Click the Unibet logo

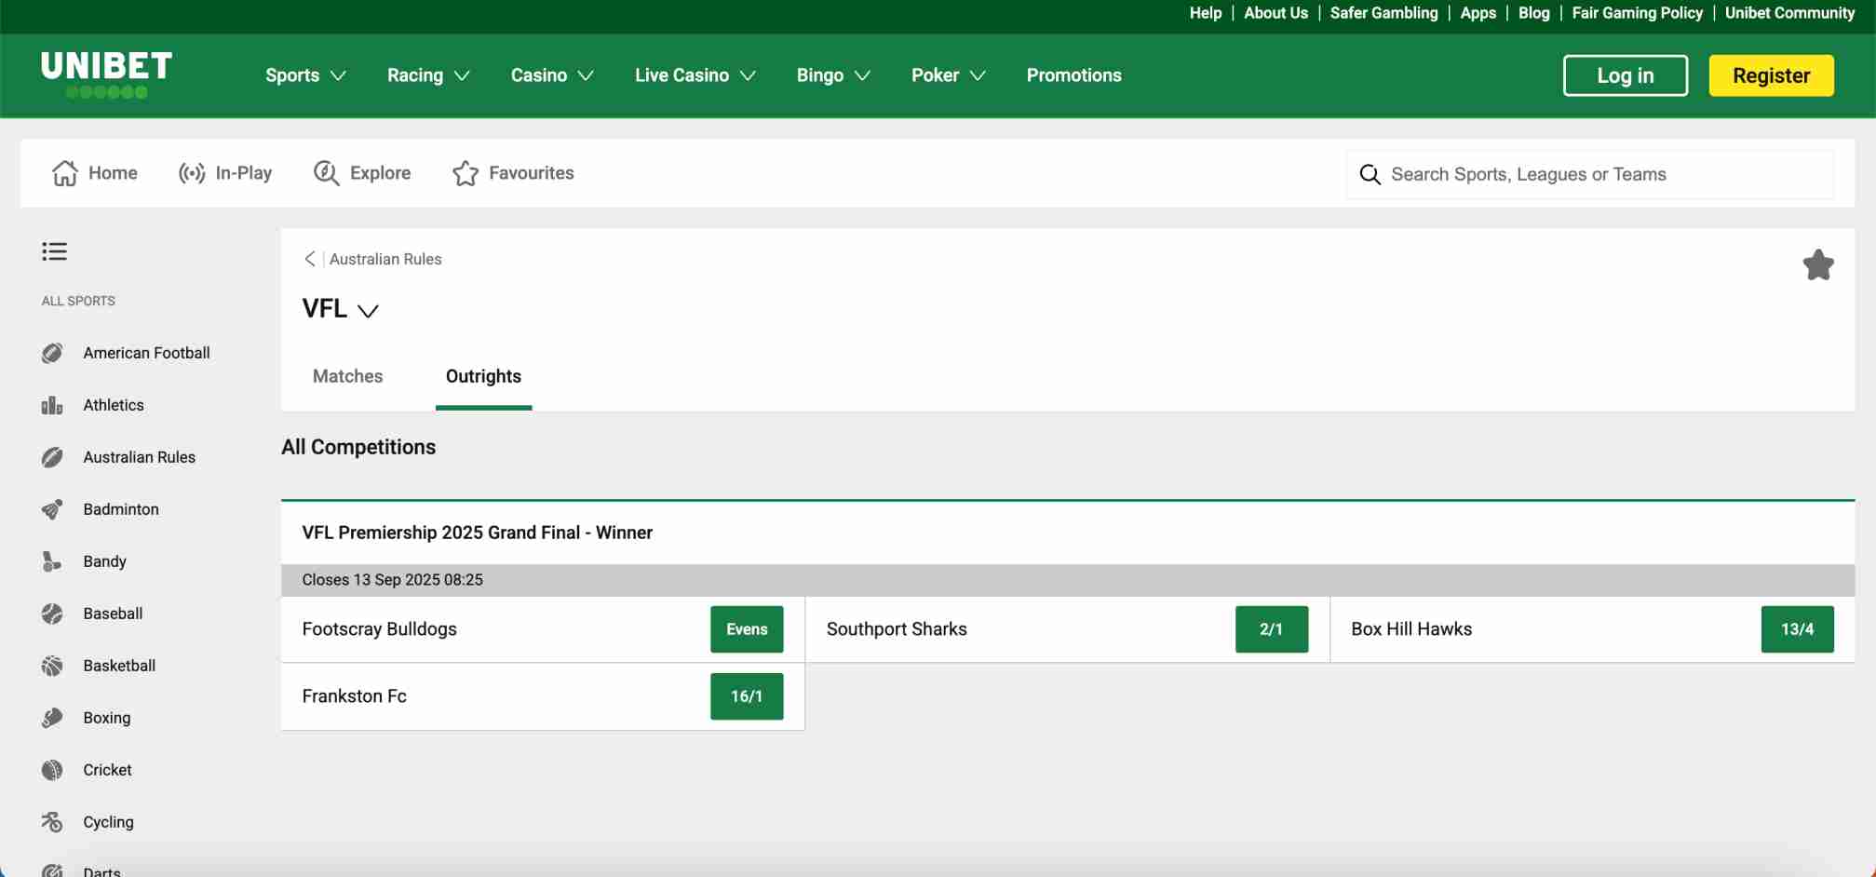[106, 74]
